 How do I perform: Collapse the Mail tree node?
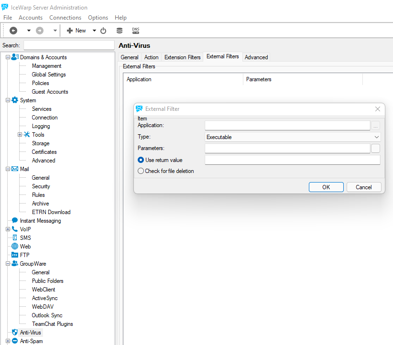8,169
